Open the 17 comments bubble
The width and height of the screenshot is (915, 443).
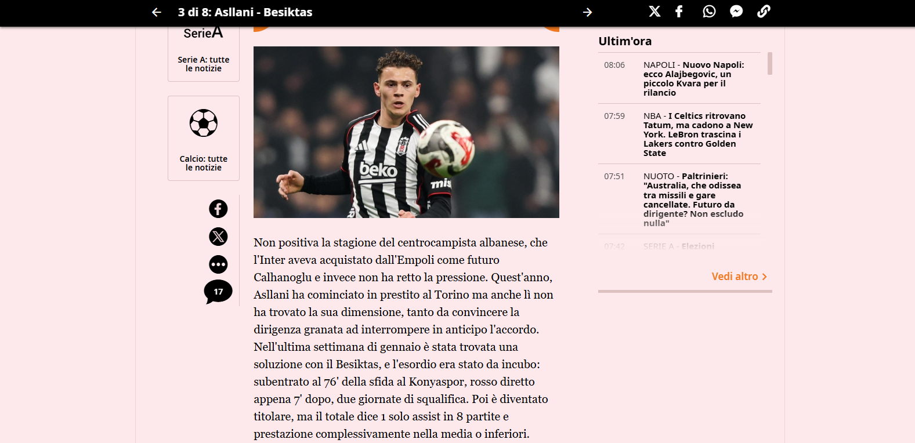point(218,292)
